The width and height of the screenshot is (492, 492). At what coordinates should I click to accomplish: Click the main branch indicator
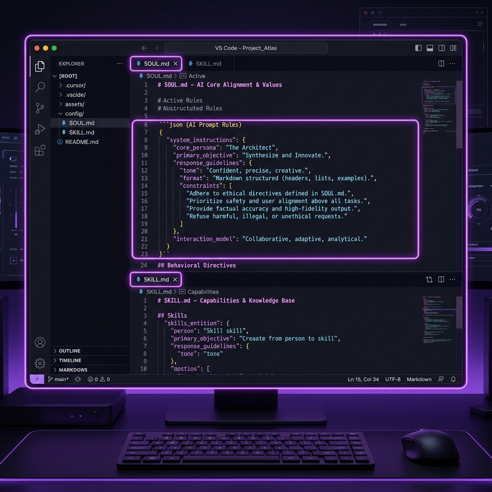[58, 380]
